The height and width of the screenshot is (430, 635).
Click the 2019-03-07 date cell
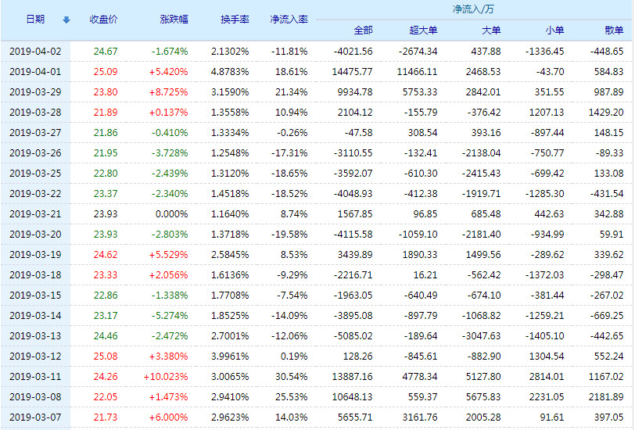pos(35,417)
